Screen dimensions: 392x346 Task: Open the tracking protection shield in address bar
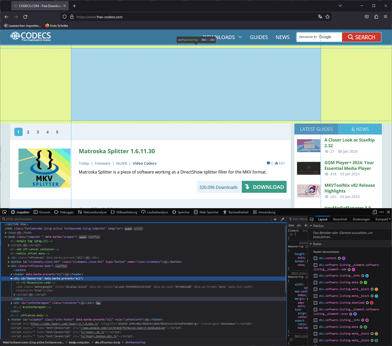[64, 17]
